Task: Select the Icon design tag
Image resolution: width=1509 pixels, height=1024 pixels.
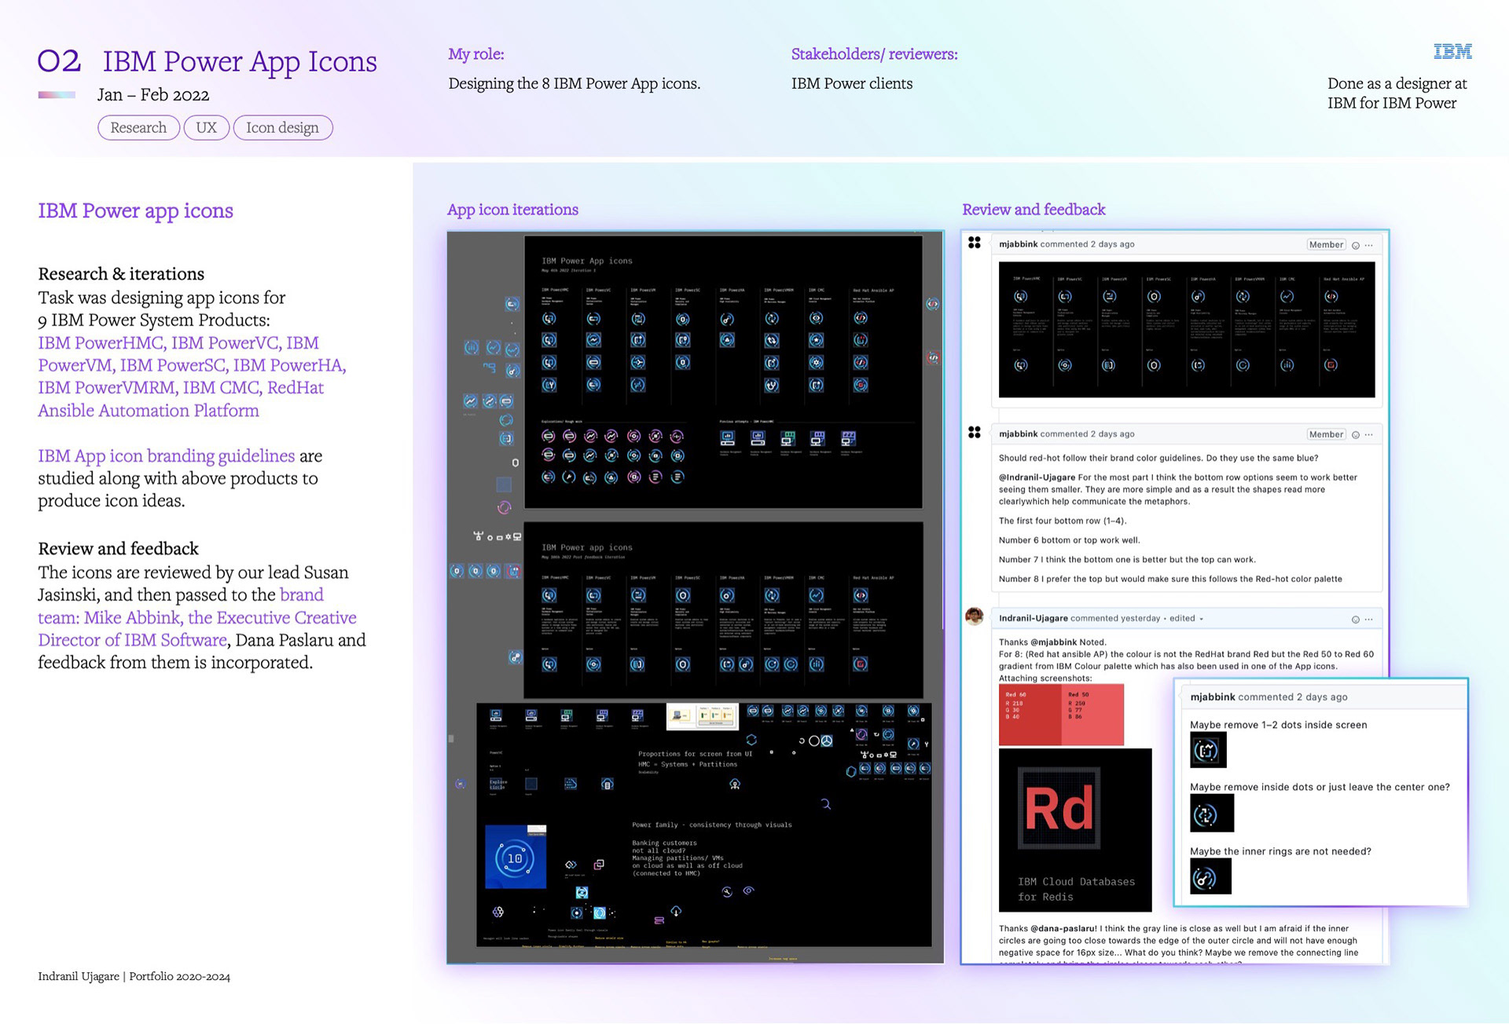Action: click(282, 128)
